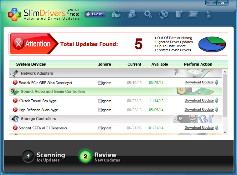Screen dimensions: 237x175
Task: Click the Network Adapters card icon
Action: click(x=15, y=73)
